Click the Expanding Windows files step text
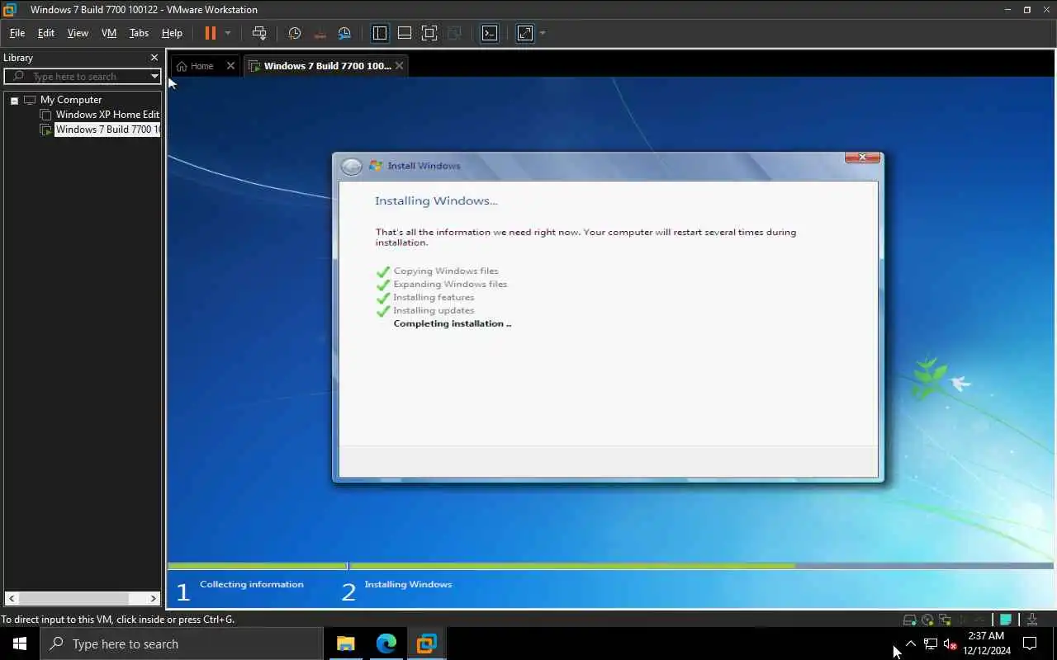Image resolution: width=1057 pixels, height=660 pixels. 450,284
